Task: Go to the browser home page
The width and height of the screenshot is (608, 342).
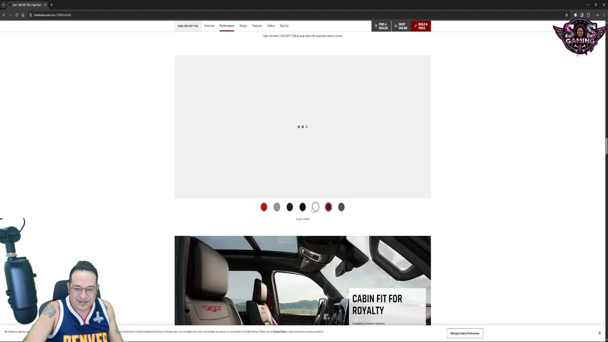Action: coord(23,15)
